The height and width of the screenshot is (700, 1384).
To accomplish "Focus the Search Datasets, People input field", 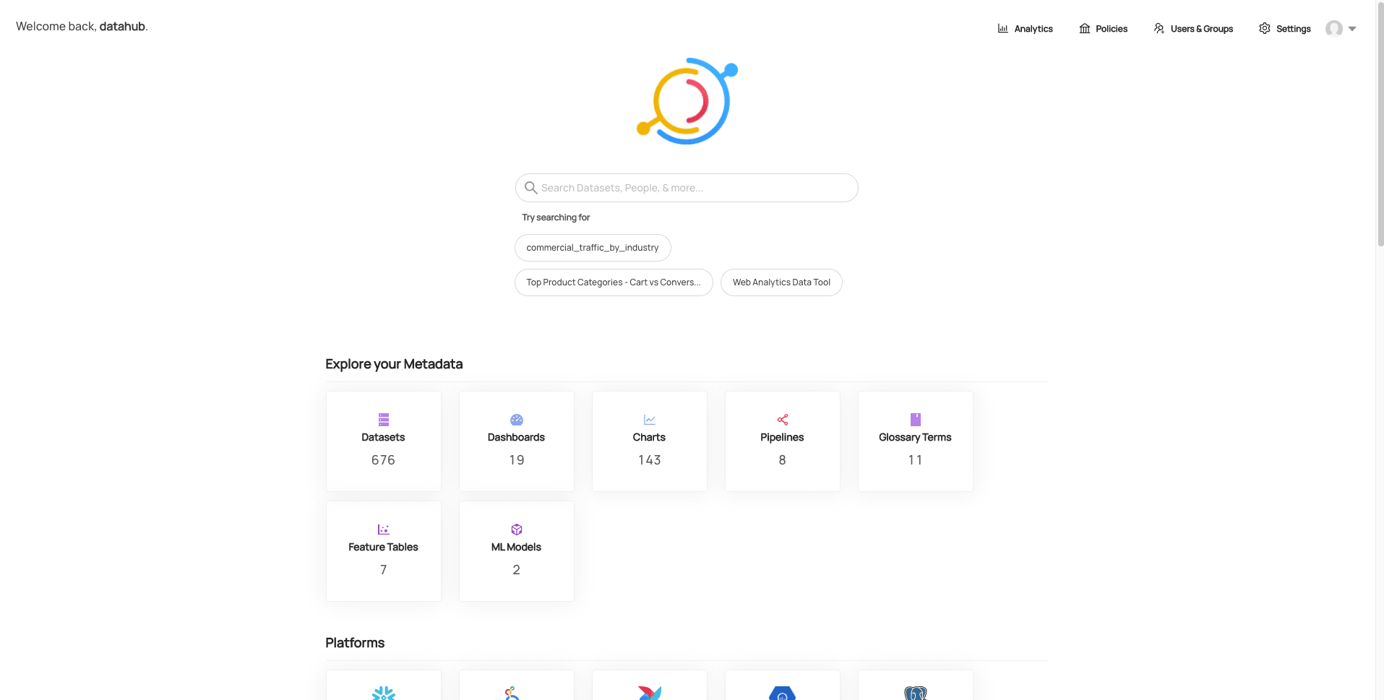I will (687, 188).
